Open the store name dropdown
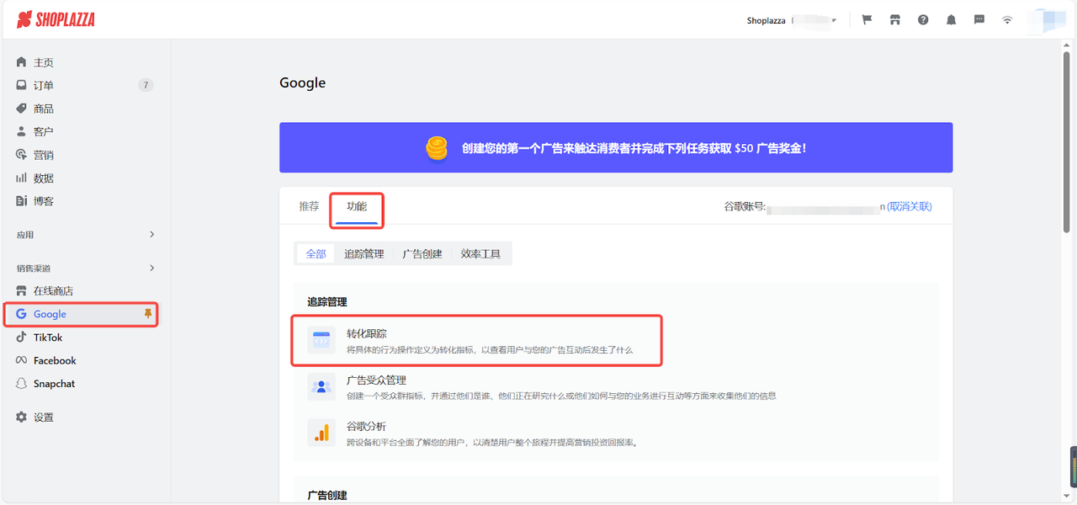The width and height of the screenshot is (1077, 505). point(810,20)
